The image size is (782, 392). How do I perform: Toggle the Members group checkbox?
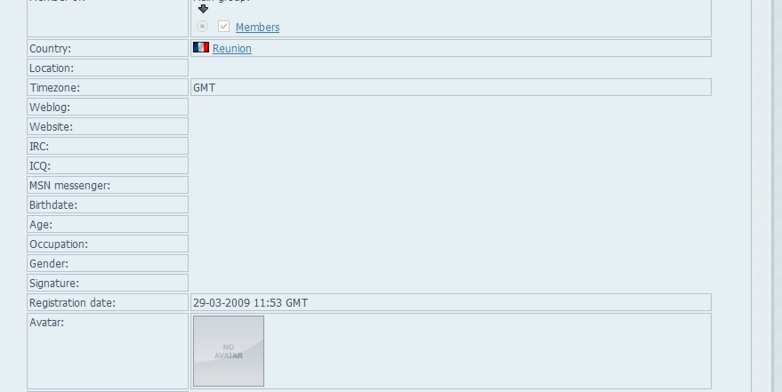[223, 27]
